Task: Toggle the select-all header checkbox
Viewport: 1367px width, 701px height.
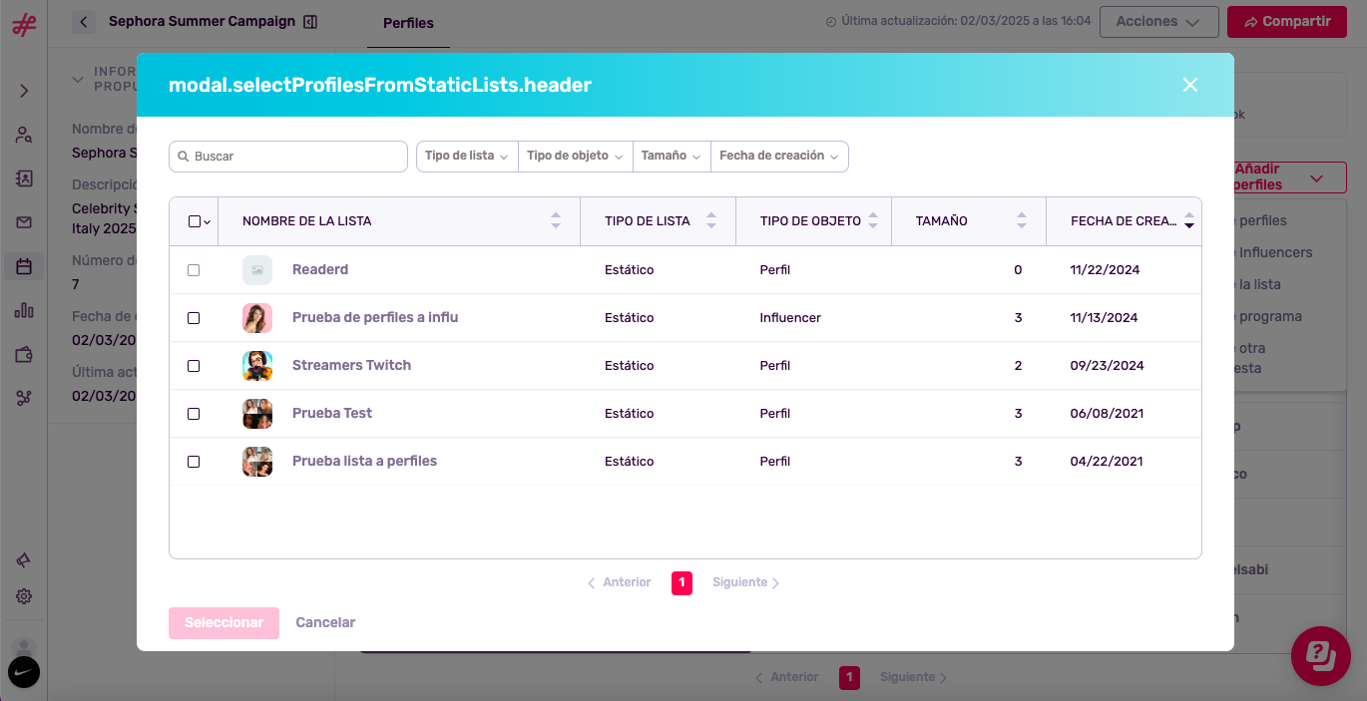Action: [x=194, y=221]
